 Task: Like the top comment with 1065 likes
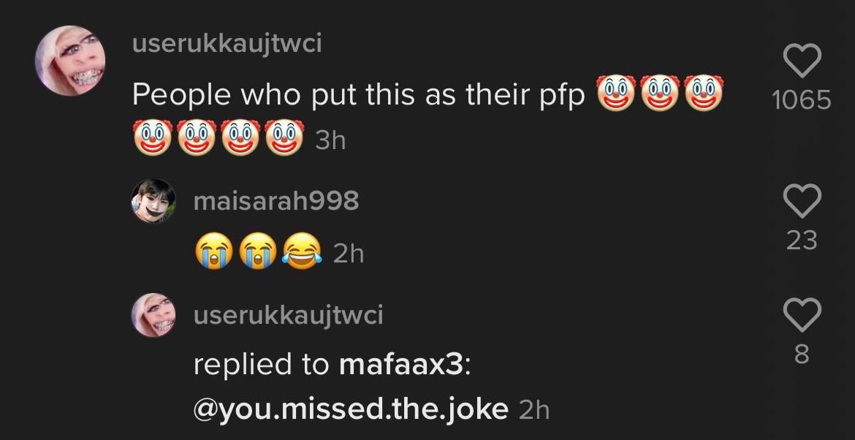point(802,61)
